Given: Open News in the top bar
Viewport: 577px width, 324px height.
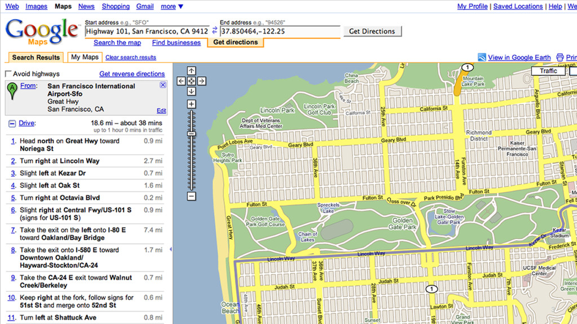Looking at the screenshot, I should [x=86, y=6].
